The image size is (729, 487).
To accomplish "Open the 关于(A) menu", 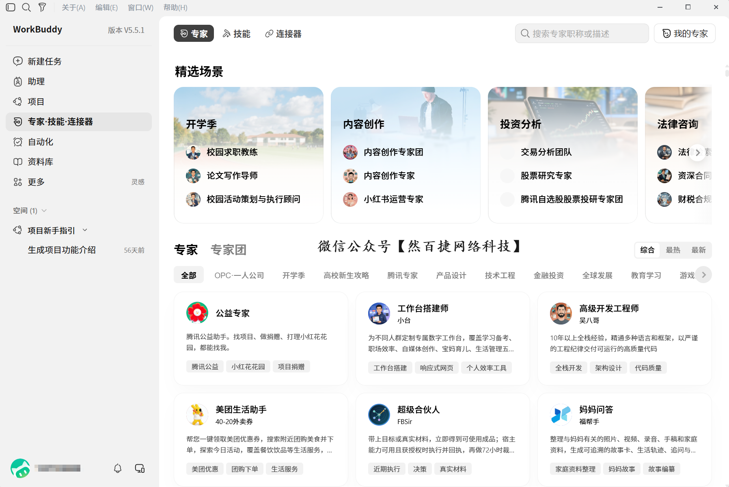I will 73,7.
